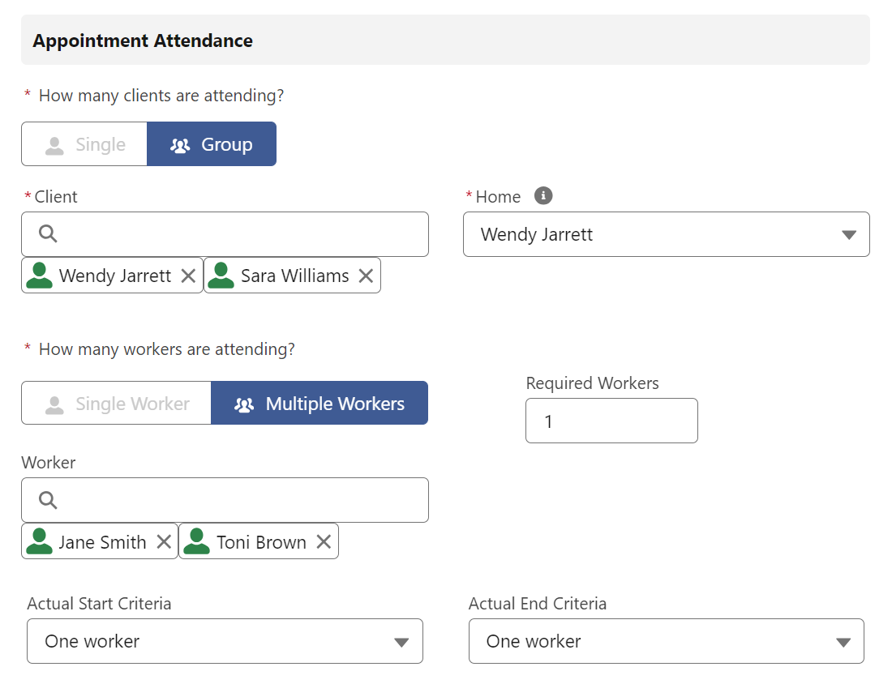Screen dimensions: 892x684
Task: Click the Required Workers number field
Action: pyautogui.click(x=611, y=421)
